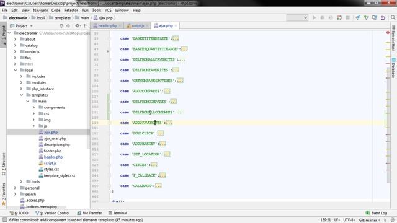Viewport: 397px width, 223px height.
Task: Click templates breadcrumb in navigation bar
Action: pyautogui.click(x=60, y=18)
